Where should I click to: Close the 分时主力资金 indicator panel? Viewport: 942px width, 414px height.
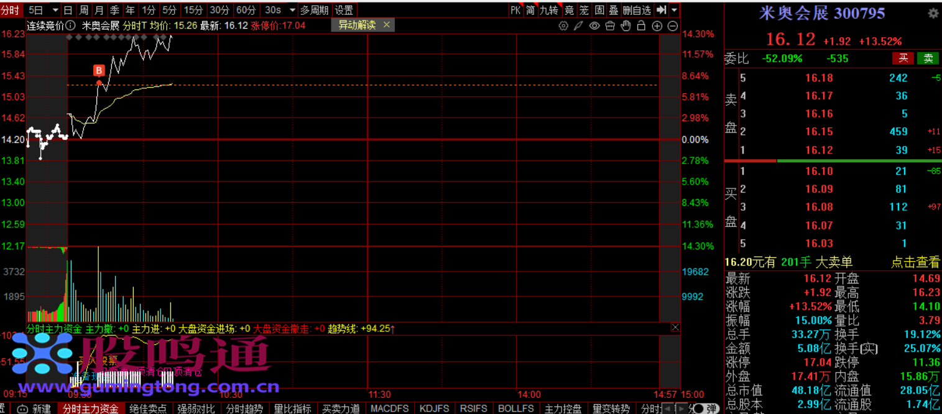coord(675,328)
